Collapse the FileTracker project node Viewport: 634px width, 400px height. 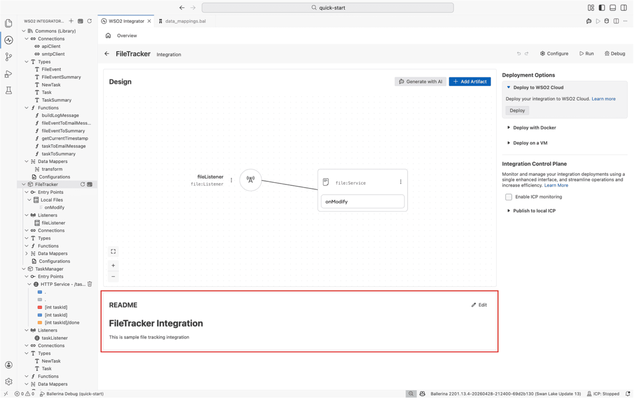24,184
